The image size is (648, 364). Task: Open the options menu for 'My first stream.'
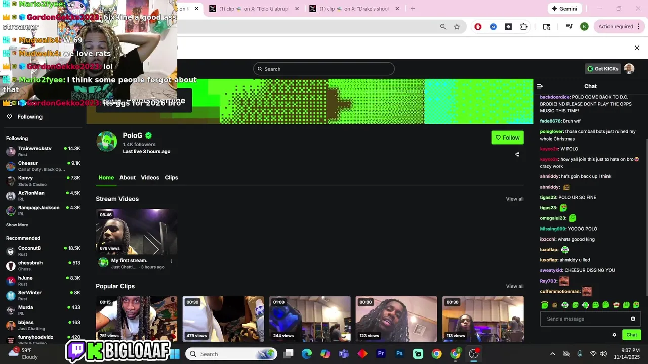[171, 261]
